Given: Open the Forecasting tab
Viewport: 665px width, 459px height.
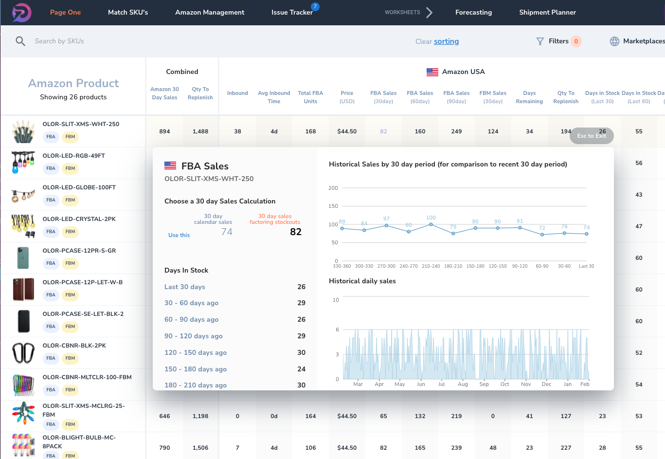Looking at the screenshot, I should pyautogui.click(x=473, y=13).
